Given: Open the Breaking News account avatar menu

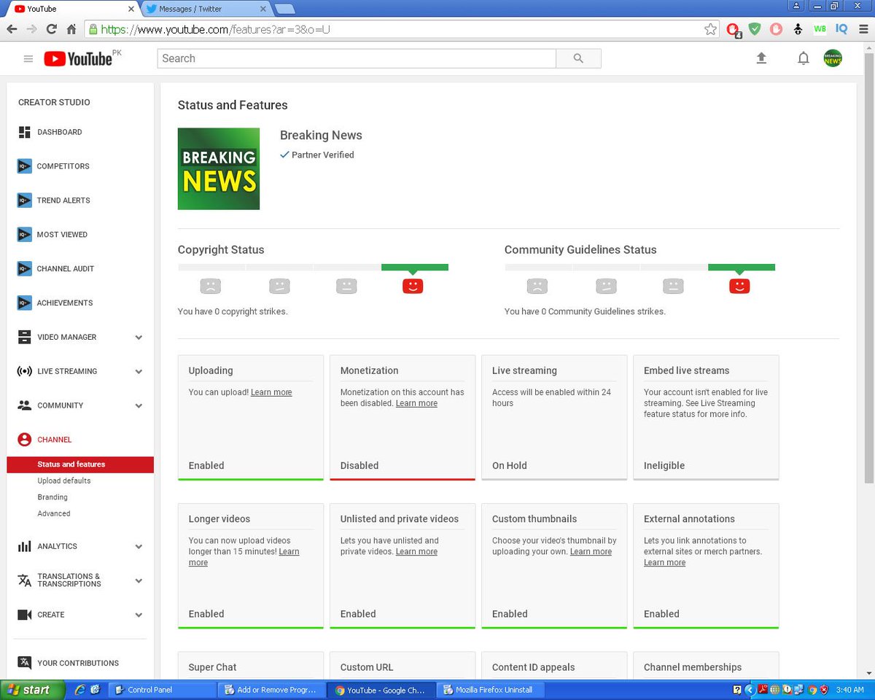Looking at the screenshot, I should pos(832,58).
